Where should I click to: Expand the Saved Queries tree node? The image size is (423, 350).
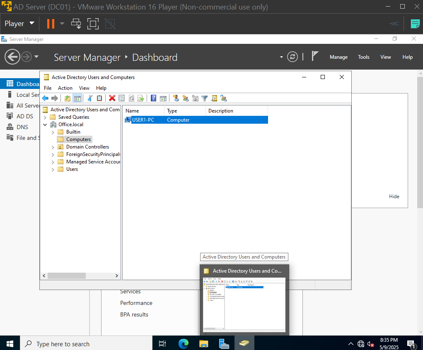[x=45, y=117]
